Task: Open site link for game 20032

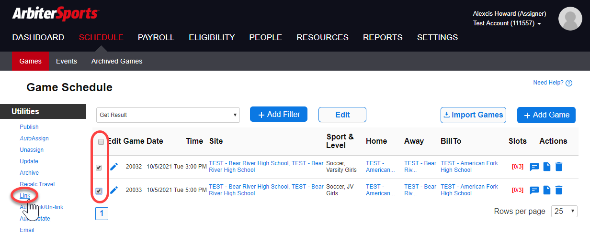Action: coord(266,167)
